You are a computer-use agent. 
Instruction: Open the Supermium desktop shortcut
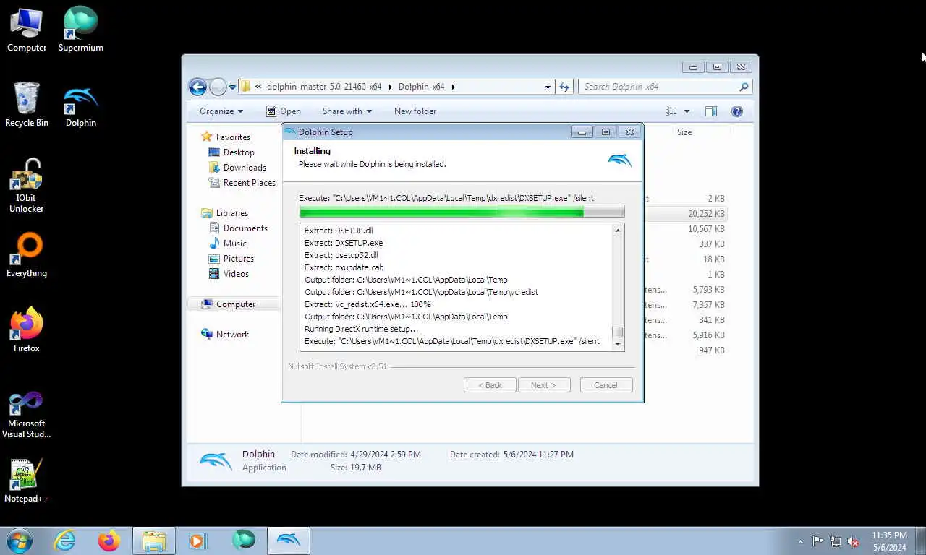80,30
